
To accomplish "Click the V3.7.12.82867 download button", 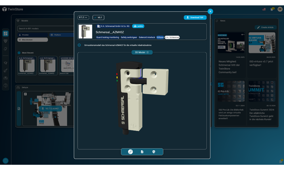I will [x=50, y=109].
